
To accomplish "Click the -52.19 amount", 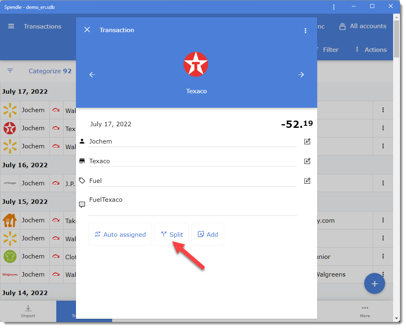I will 297,124.
